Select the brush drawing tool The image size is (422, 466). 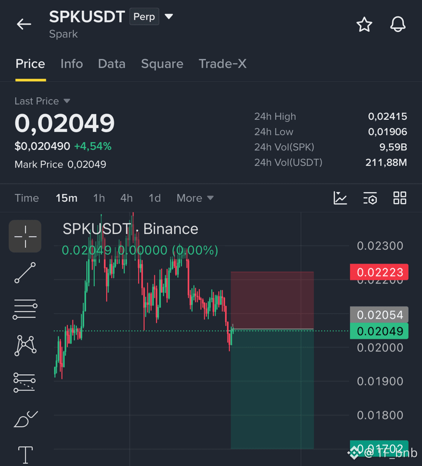25,419
